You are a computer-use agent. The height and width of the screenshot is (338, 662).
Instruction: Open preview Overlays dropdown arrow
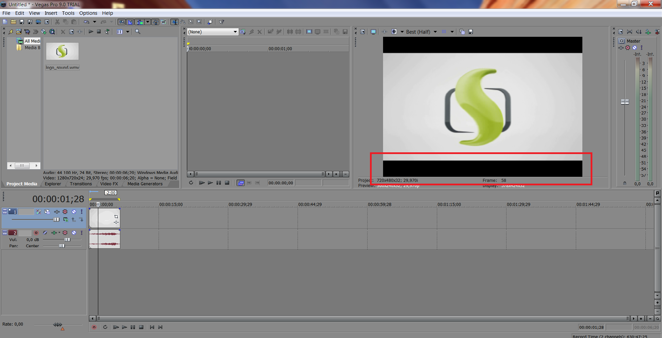pos(452,32)
